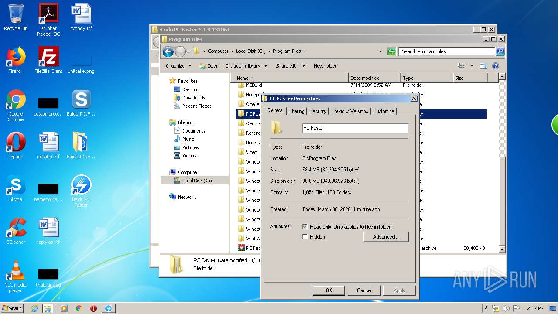Select the MSBuild folder row

[362, 85]
